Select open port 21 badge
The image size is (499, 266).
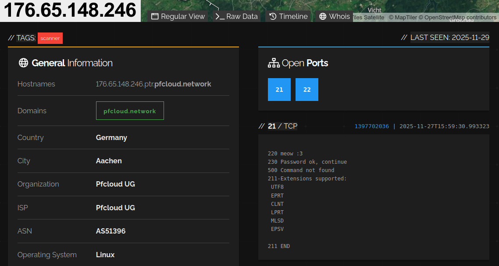(x=279, y=89)
